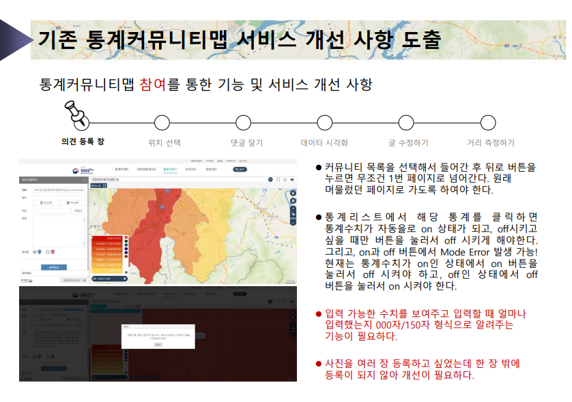Open the 활용서비스 menu
Viewport: 572px width, 402px height.
(x=171, y=169)
